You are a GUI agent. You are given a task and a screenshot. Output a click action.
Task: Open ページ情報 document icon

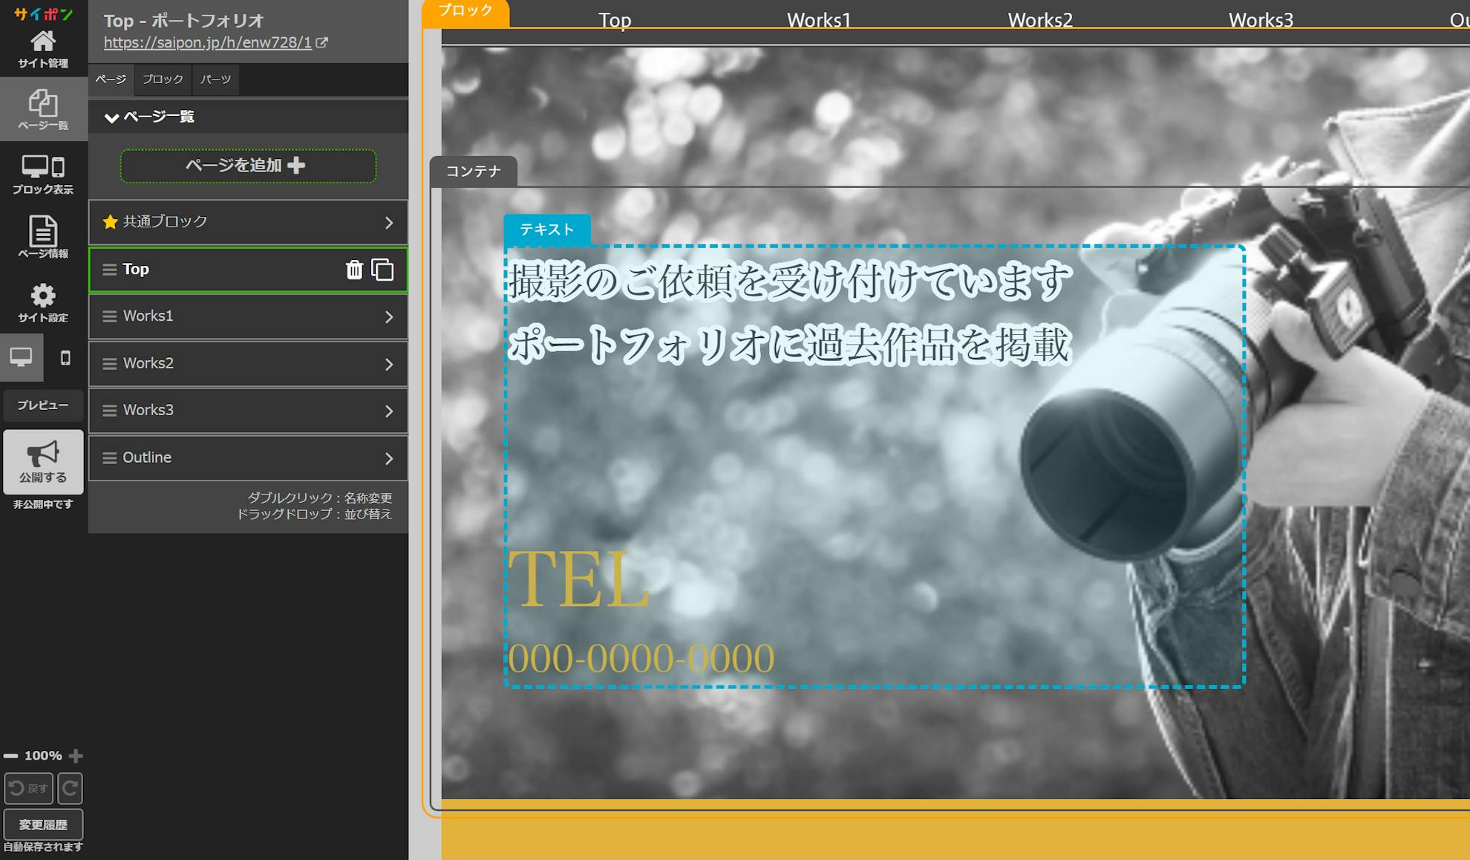tap(43, 238)
